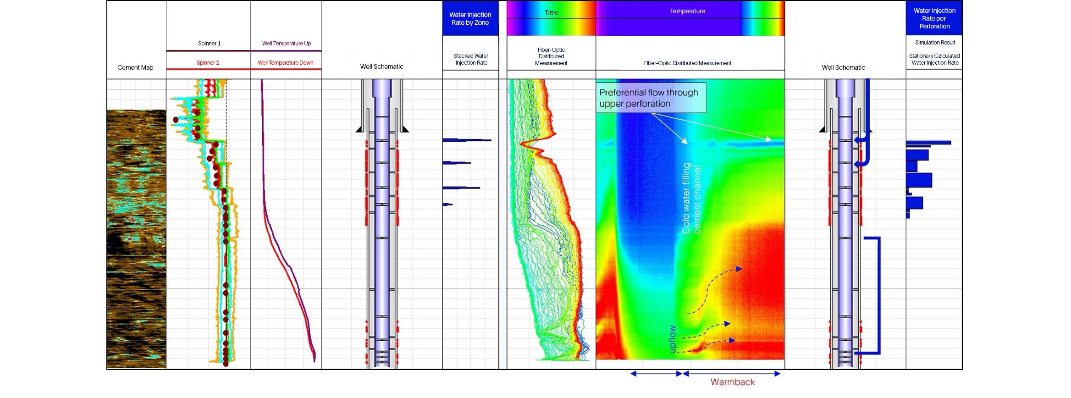Click the left Well Schematic header
This screenshot has width=1071, height=398.
pos(382,66)
